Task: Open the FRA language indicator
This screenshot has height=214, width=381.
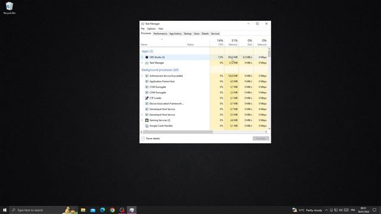Action: pyautogui.click(x=353, y=210)
